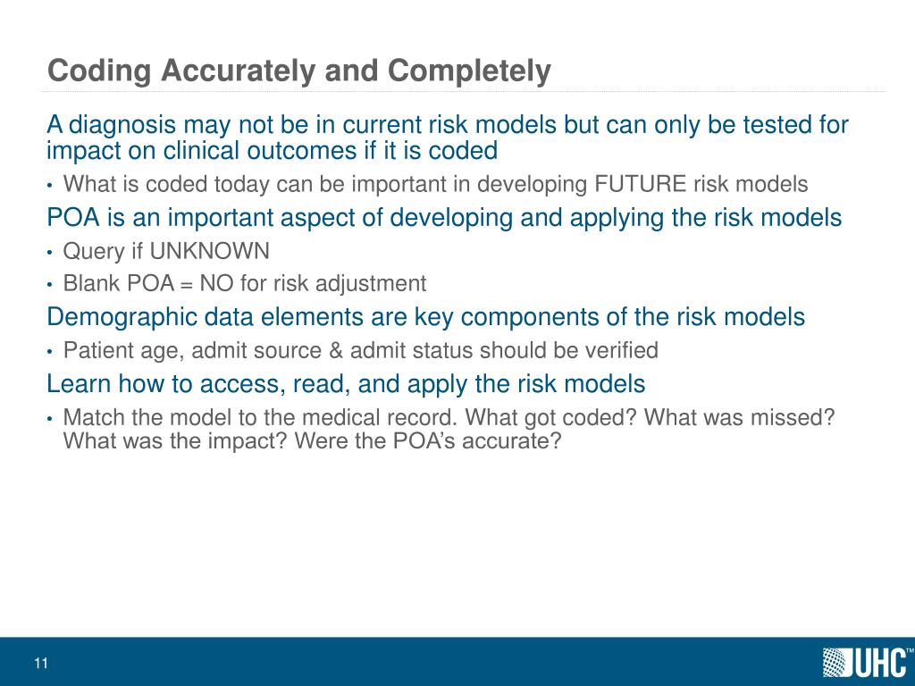Screen dimensions: 915x686
Task: Click the heading 'POA is an important aspect'
Action: (443, 218)
